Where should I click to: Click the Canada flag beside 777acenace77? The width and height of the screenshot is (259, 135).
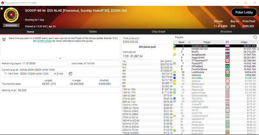tap(228, 61)
